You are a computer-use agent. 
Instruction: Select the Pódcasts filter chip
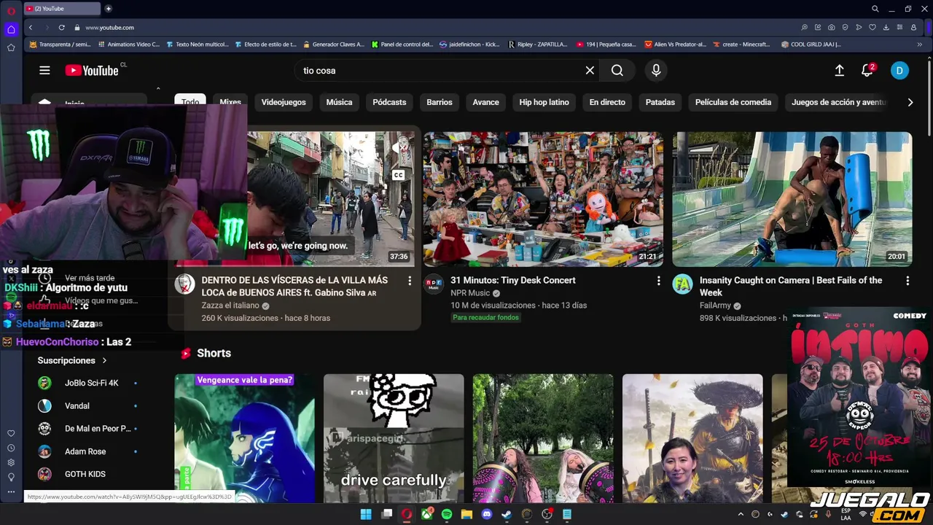click(389, 102)
